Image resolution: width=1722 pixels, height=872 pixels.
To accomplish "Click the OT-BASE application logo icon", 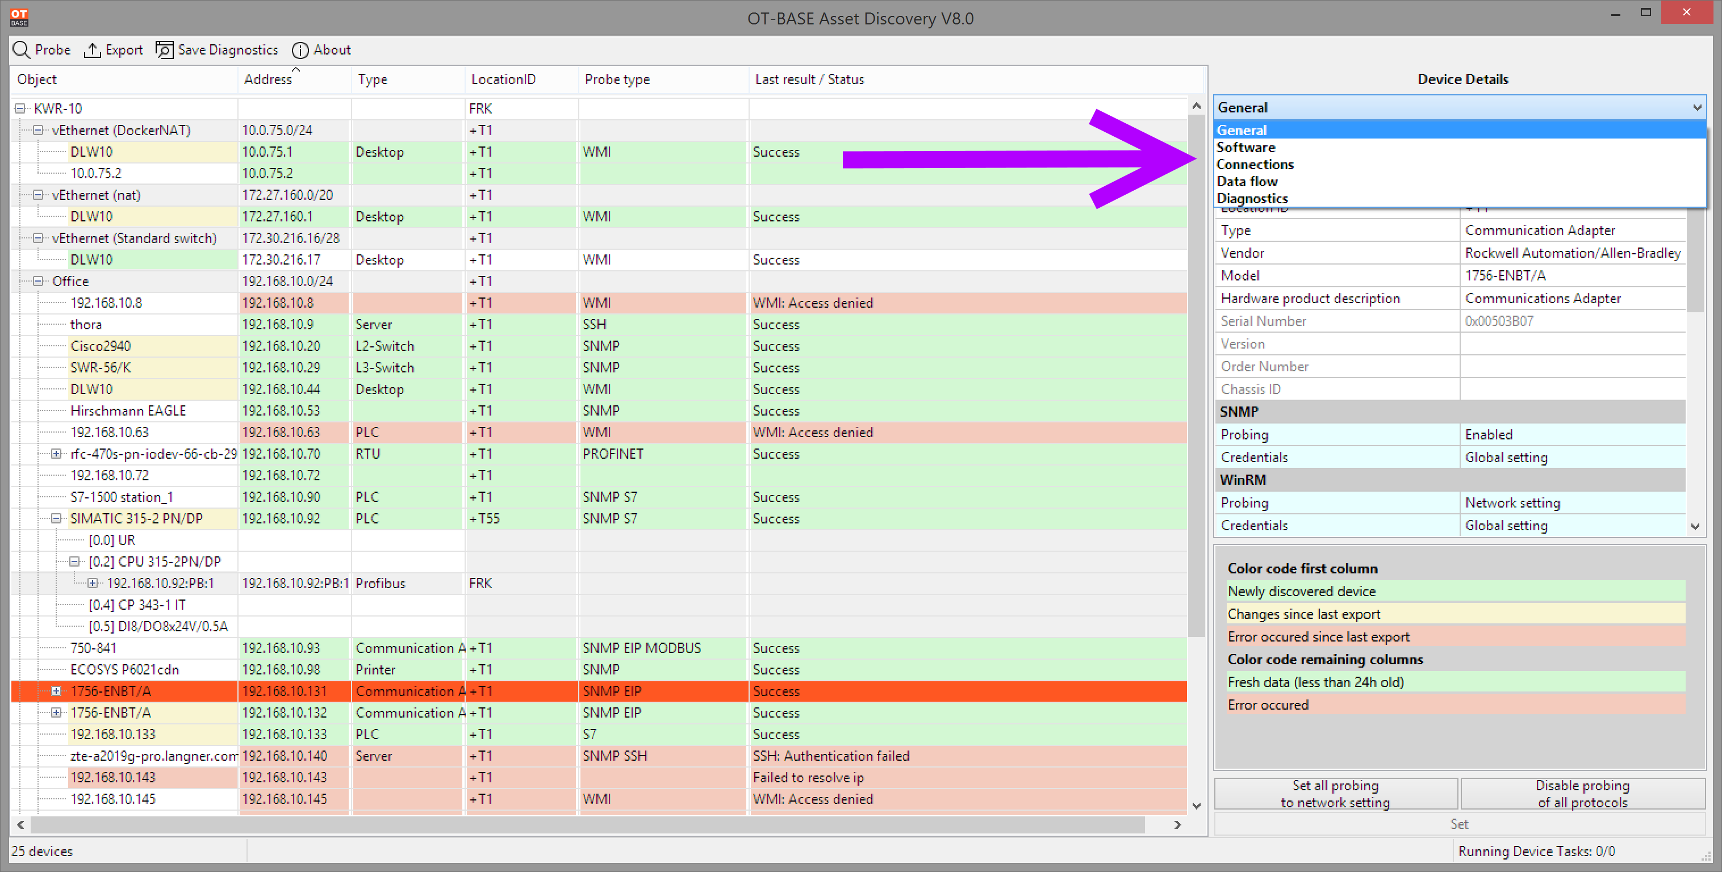I will (x=19, y=18).
